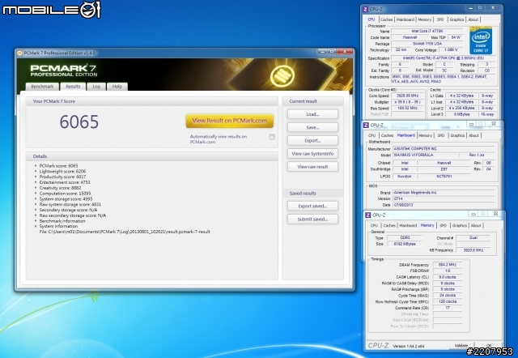Click the CPU Name field Intel Core i7 4770K
Viewport: 518px width, 358px height.
427,31
